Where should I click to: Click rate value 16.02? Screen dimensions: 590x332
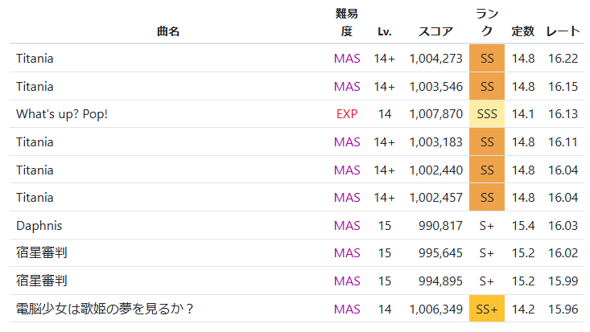(x=563, y=253)
